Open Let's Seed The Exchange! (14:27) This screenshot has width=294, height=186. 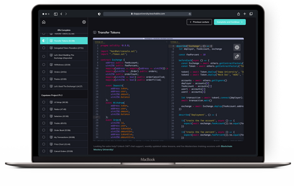point(64,86)
